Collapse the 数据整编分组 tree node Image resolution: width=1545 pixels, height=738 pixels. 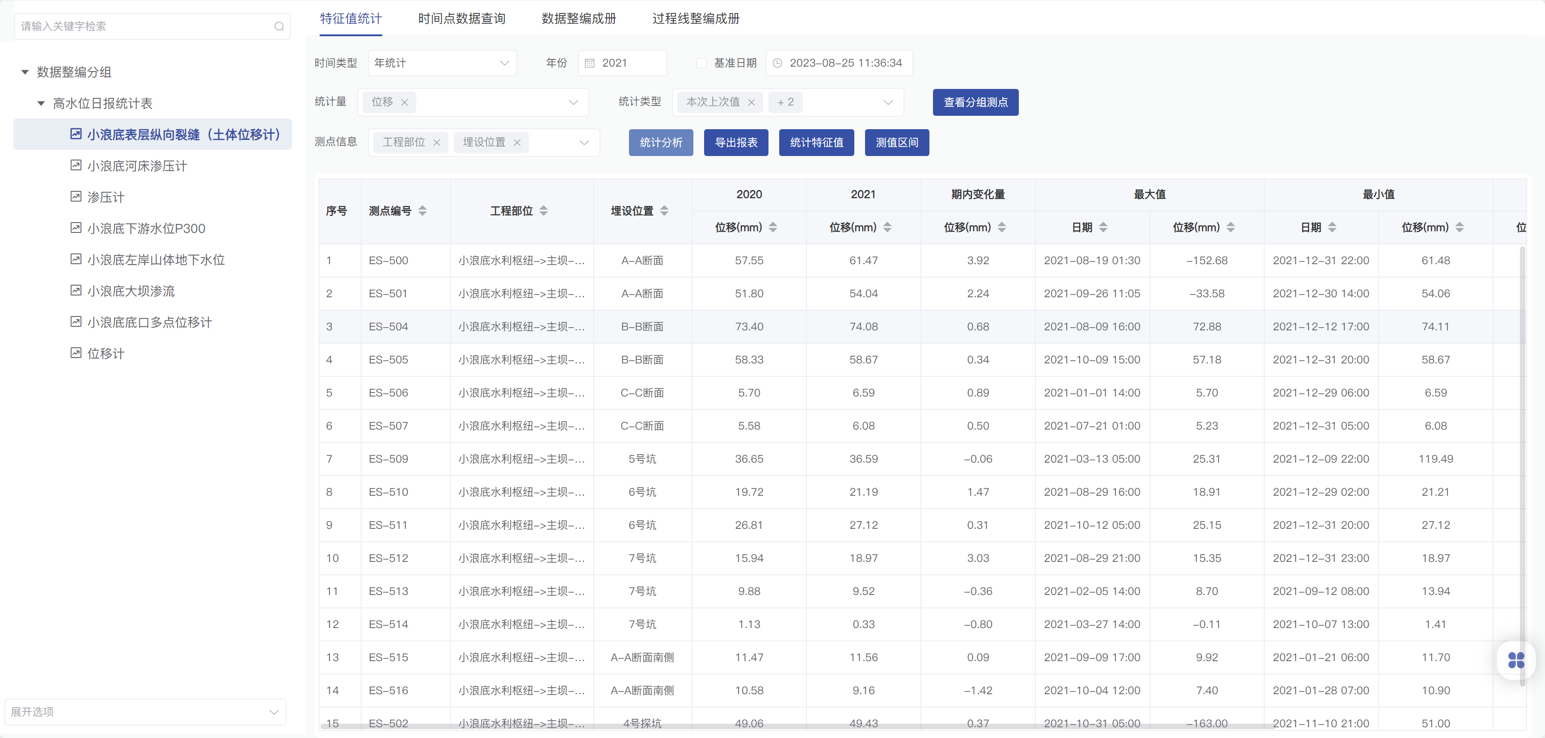[x=25, y=72]
